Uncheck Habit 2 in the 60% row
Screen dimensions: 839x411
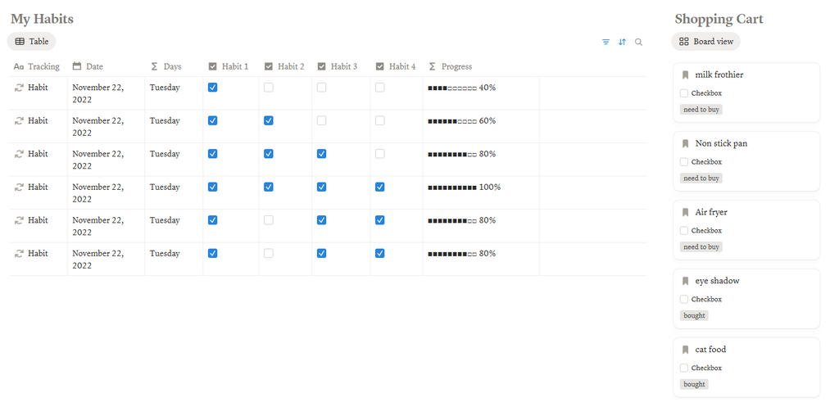coord(269,121)
